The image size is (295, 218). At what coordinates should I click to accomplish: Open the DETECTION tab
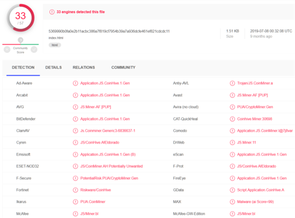(x=23, y=67)
